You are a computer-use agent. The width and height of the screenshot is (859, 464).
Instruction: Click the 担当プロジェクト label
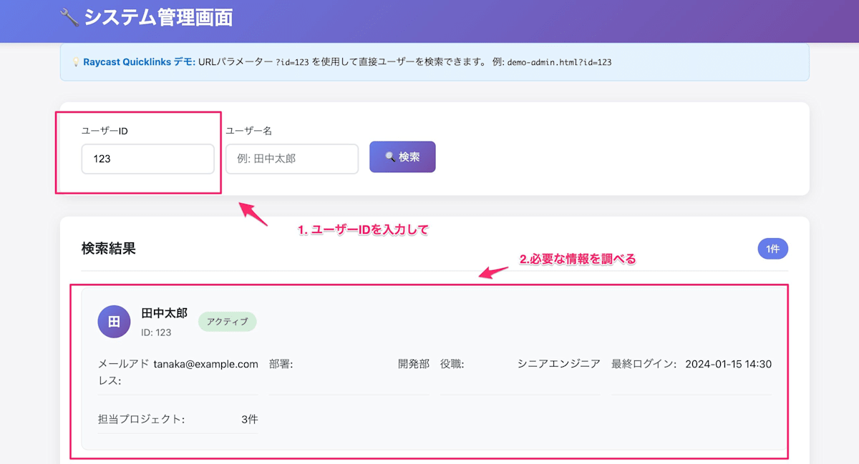(141, 420)
